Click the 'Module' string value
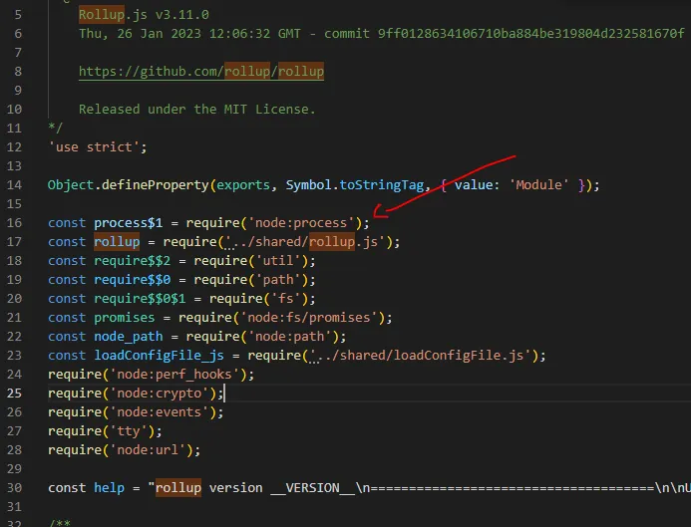Viewport: 691px width, 527px height. [539, 185]
